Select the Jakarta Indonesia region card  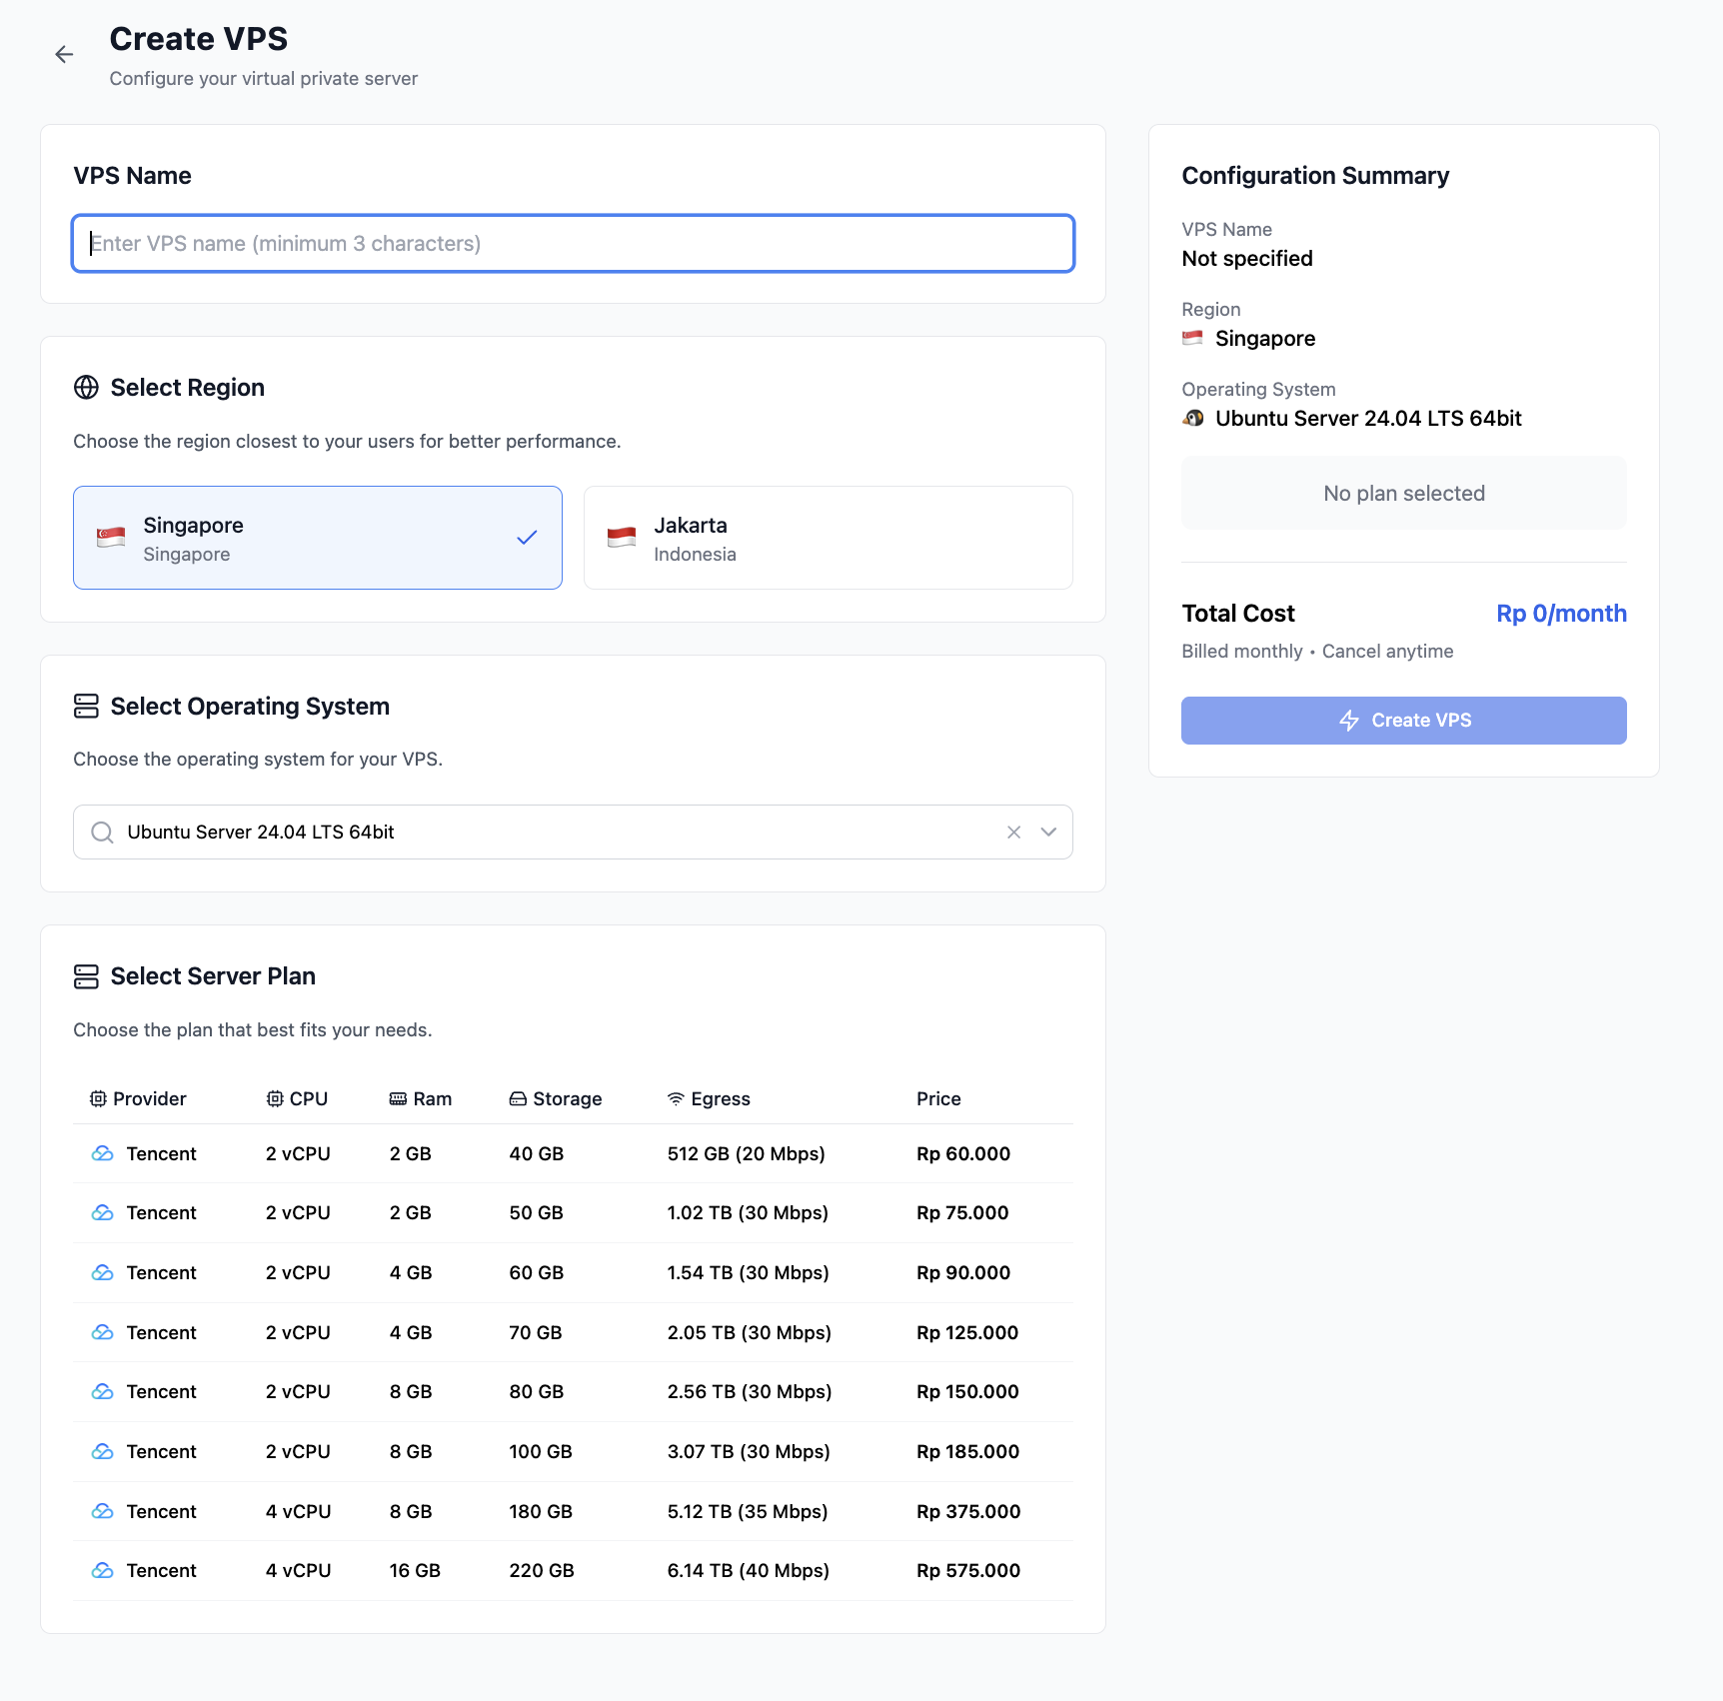tap(828, 537)
